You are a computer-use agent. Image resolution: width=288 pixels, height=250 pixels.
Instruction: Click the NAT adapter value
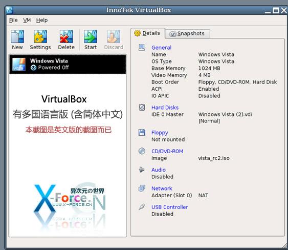203,195
